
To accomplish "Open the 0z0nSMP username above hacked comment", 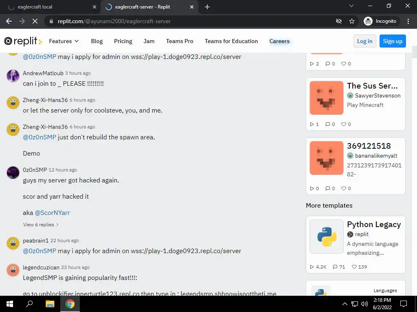I will click(35, 170).
